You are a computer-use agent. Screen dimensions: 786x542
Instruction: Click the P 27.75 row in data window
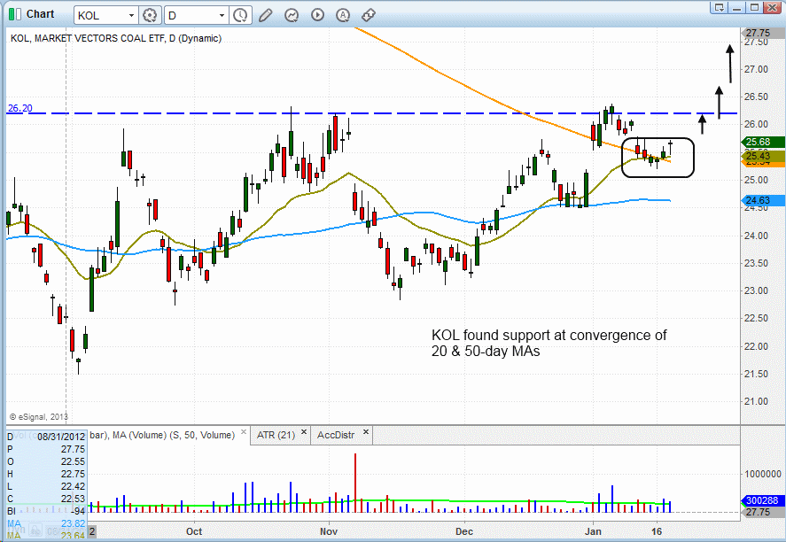click(x=47, y=449)
